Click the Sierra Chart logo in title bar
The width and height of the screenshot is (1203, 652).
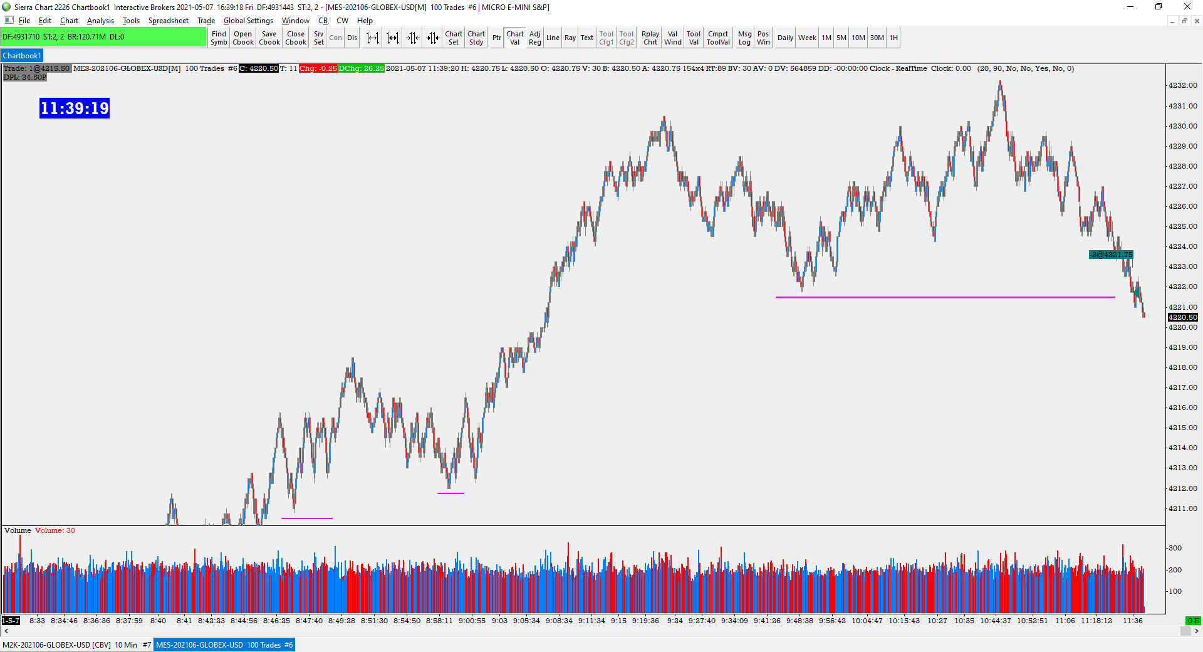[7, 7]
